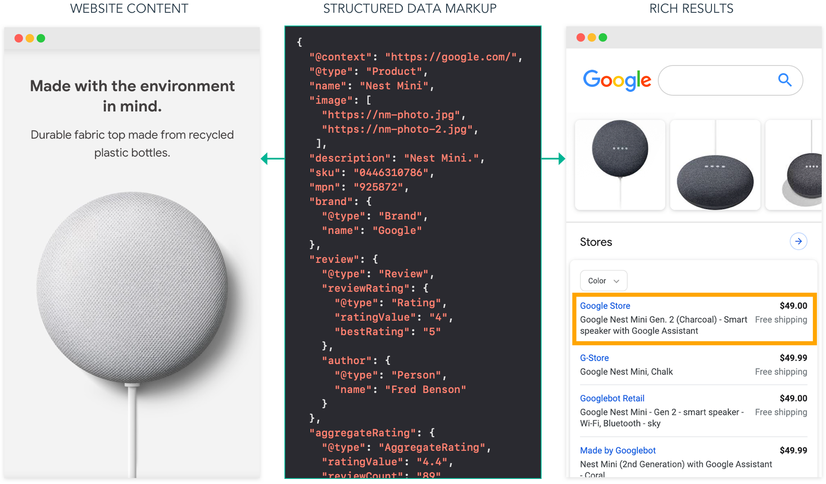Viewport: 826px width, 484px height.
Task: Open the Googlebot Retail link
Action: pos(612,399)
